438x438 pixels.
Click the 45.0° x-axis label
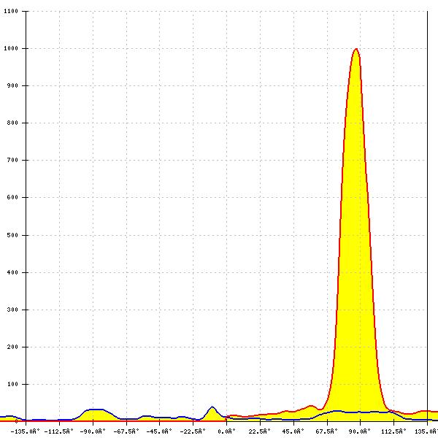point(293,431)
